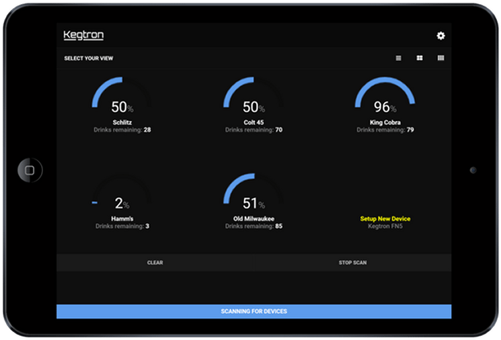
Task: Open the Schlitz 50% gauge
Action: coord(122,95)
